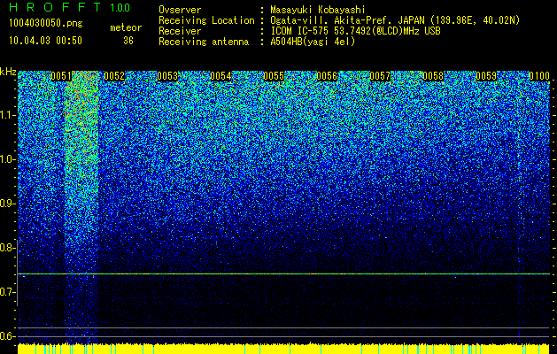
Task: Click the 0055 time marker
Action: click(x=274, y=76)
